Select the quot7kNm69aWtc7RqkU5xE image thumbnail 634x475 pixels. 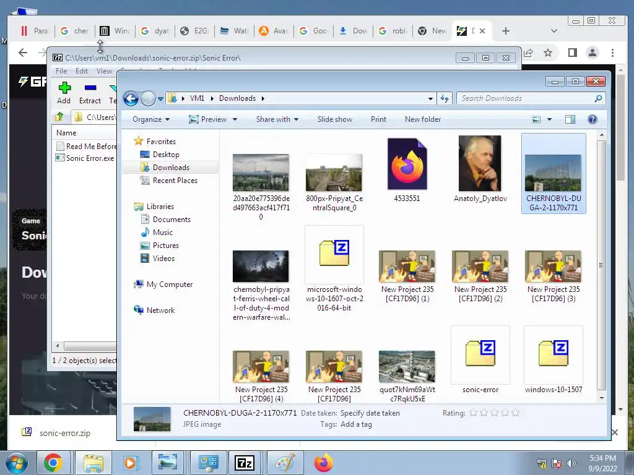click(407, 366)
